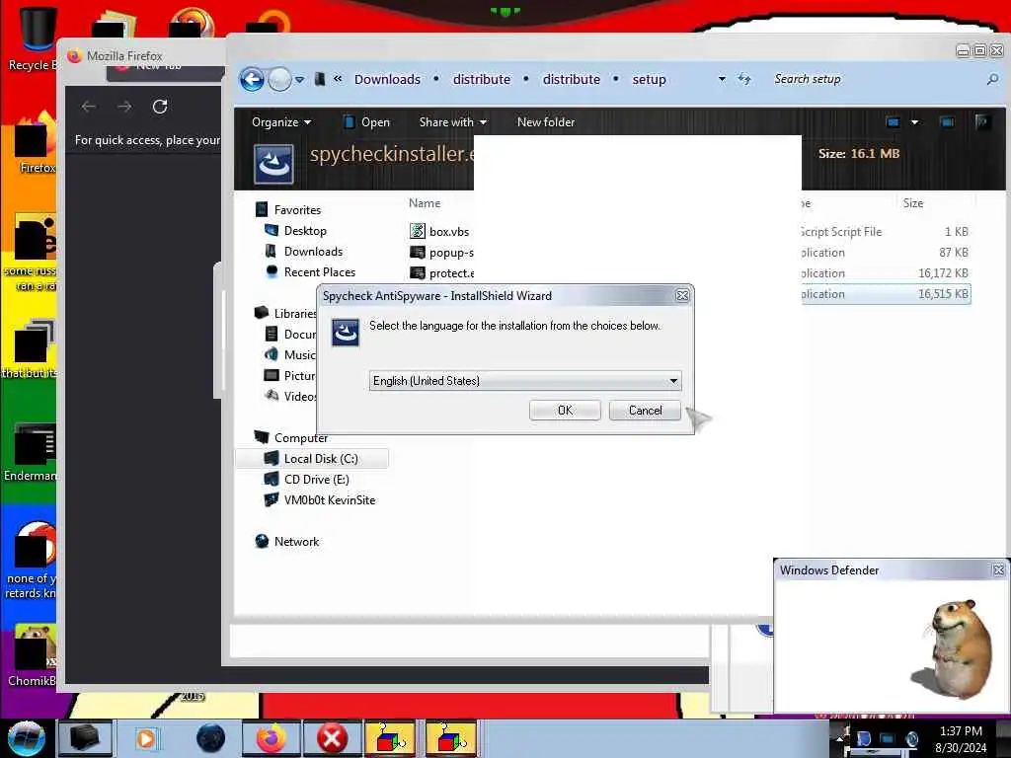This screenshot has height=758, width=1011.
Task: Open the Share with menu
Action: 452,121
